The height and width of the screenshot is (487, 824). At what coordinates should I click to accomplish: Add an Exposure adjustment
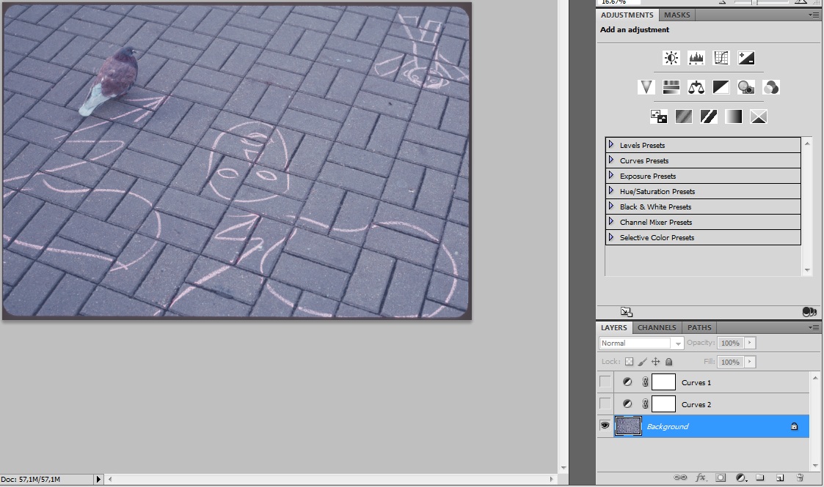pyautogui.click(x=746, y=58)
